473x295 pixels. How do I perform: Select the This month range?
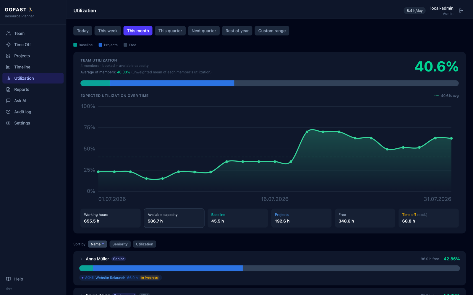[138, 31]
